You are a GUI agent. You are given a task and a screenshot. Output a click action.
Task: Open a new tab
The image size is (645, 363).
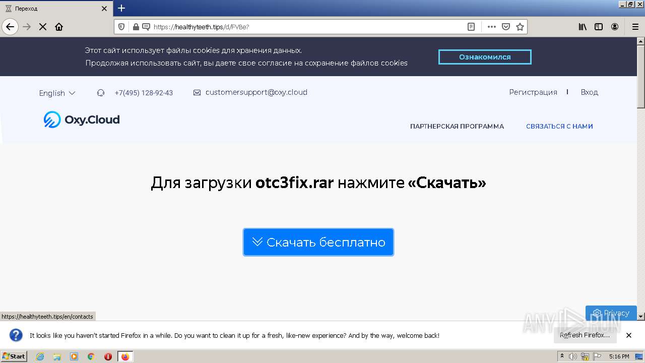(x=121, y=8)
